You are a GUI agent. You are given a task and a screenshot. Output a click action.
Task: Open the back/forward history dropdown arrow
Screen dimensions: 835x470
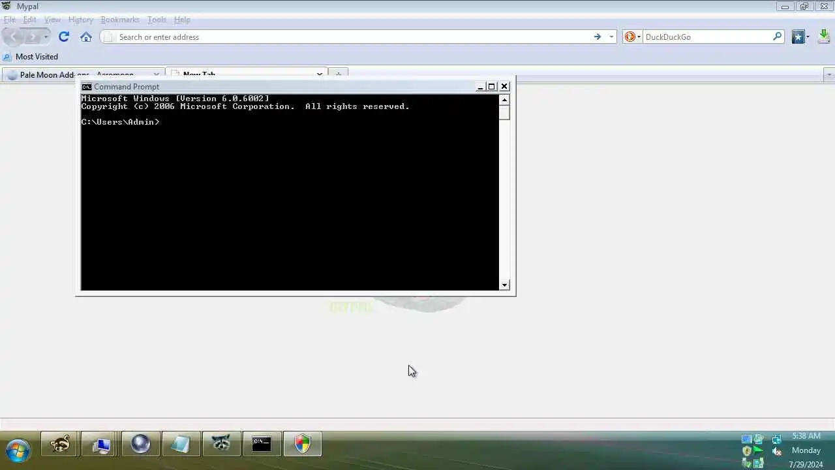46,37
